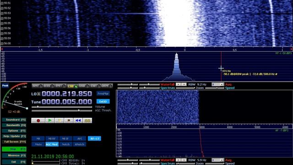The height and width of the screenshot is (165, 293).
Task: Select FM demodulation mode
Action: [60, 86]
